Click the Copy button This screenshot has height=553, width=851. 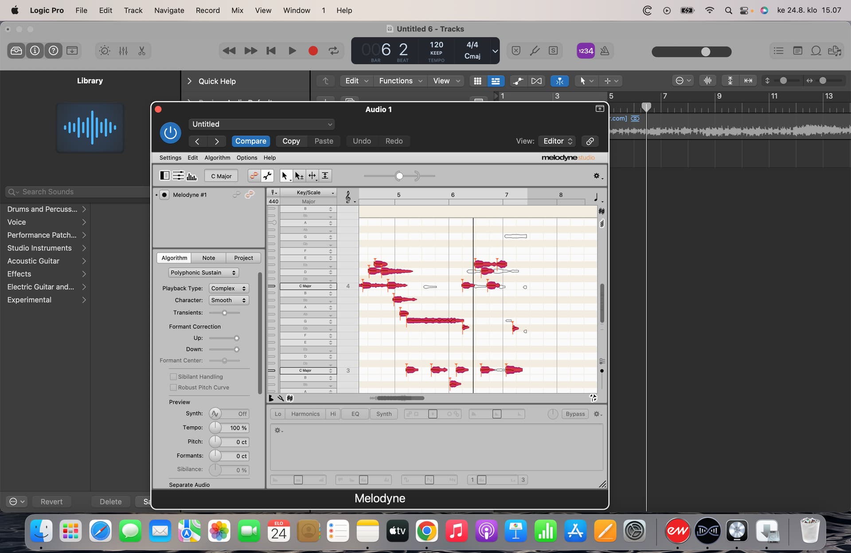pos(291,141)
